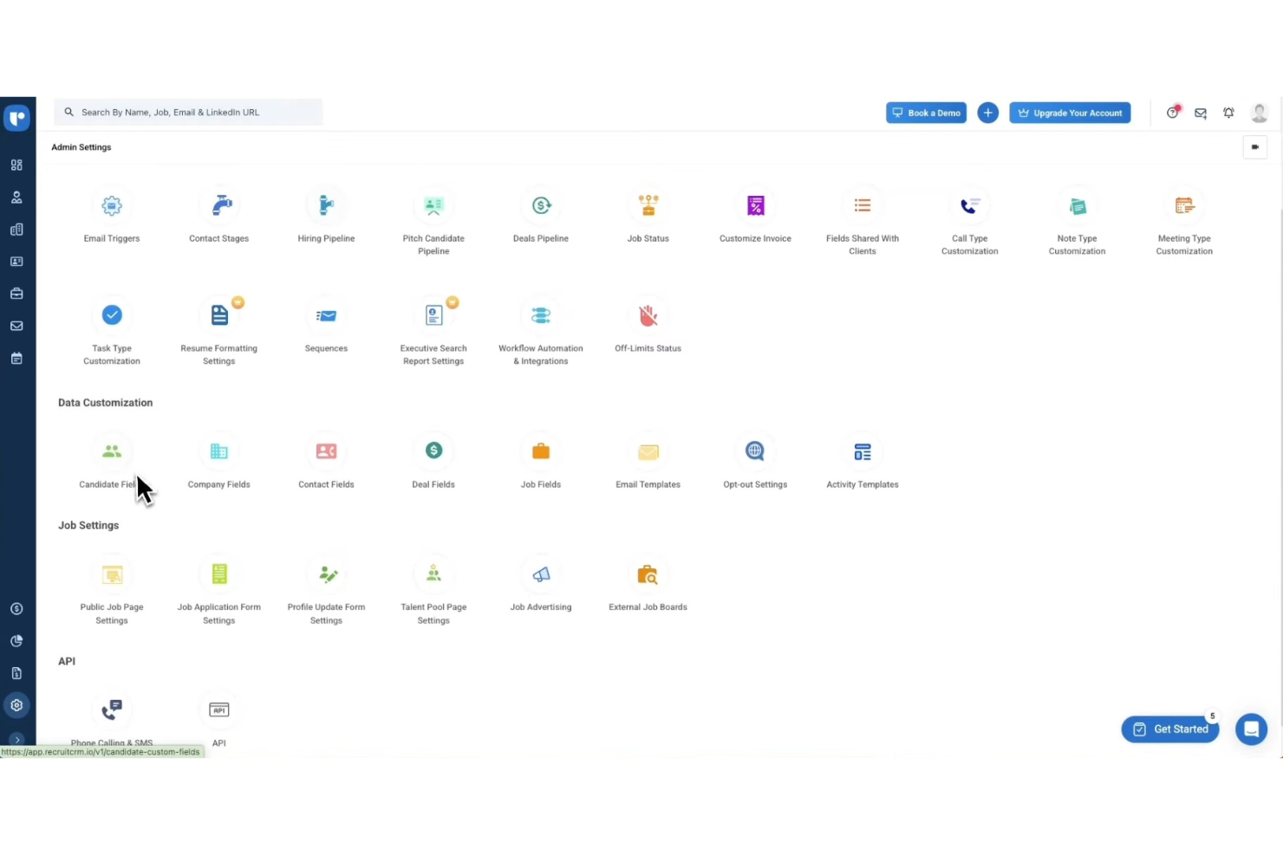Click the search bar to search by name
The width and height of the screenshot is (1283, 855).
coord(188,112)
